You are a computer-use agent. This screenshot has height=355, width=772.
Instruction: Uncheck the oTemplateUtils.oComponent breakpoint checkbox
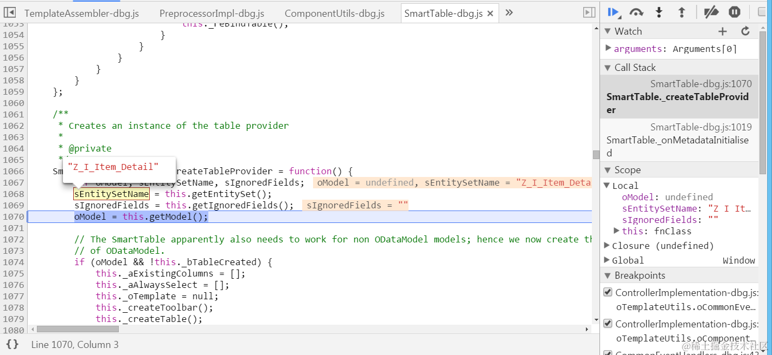point(608,324)
